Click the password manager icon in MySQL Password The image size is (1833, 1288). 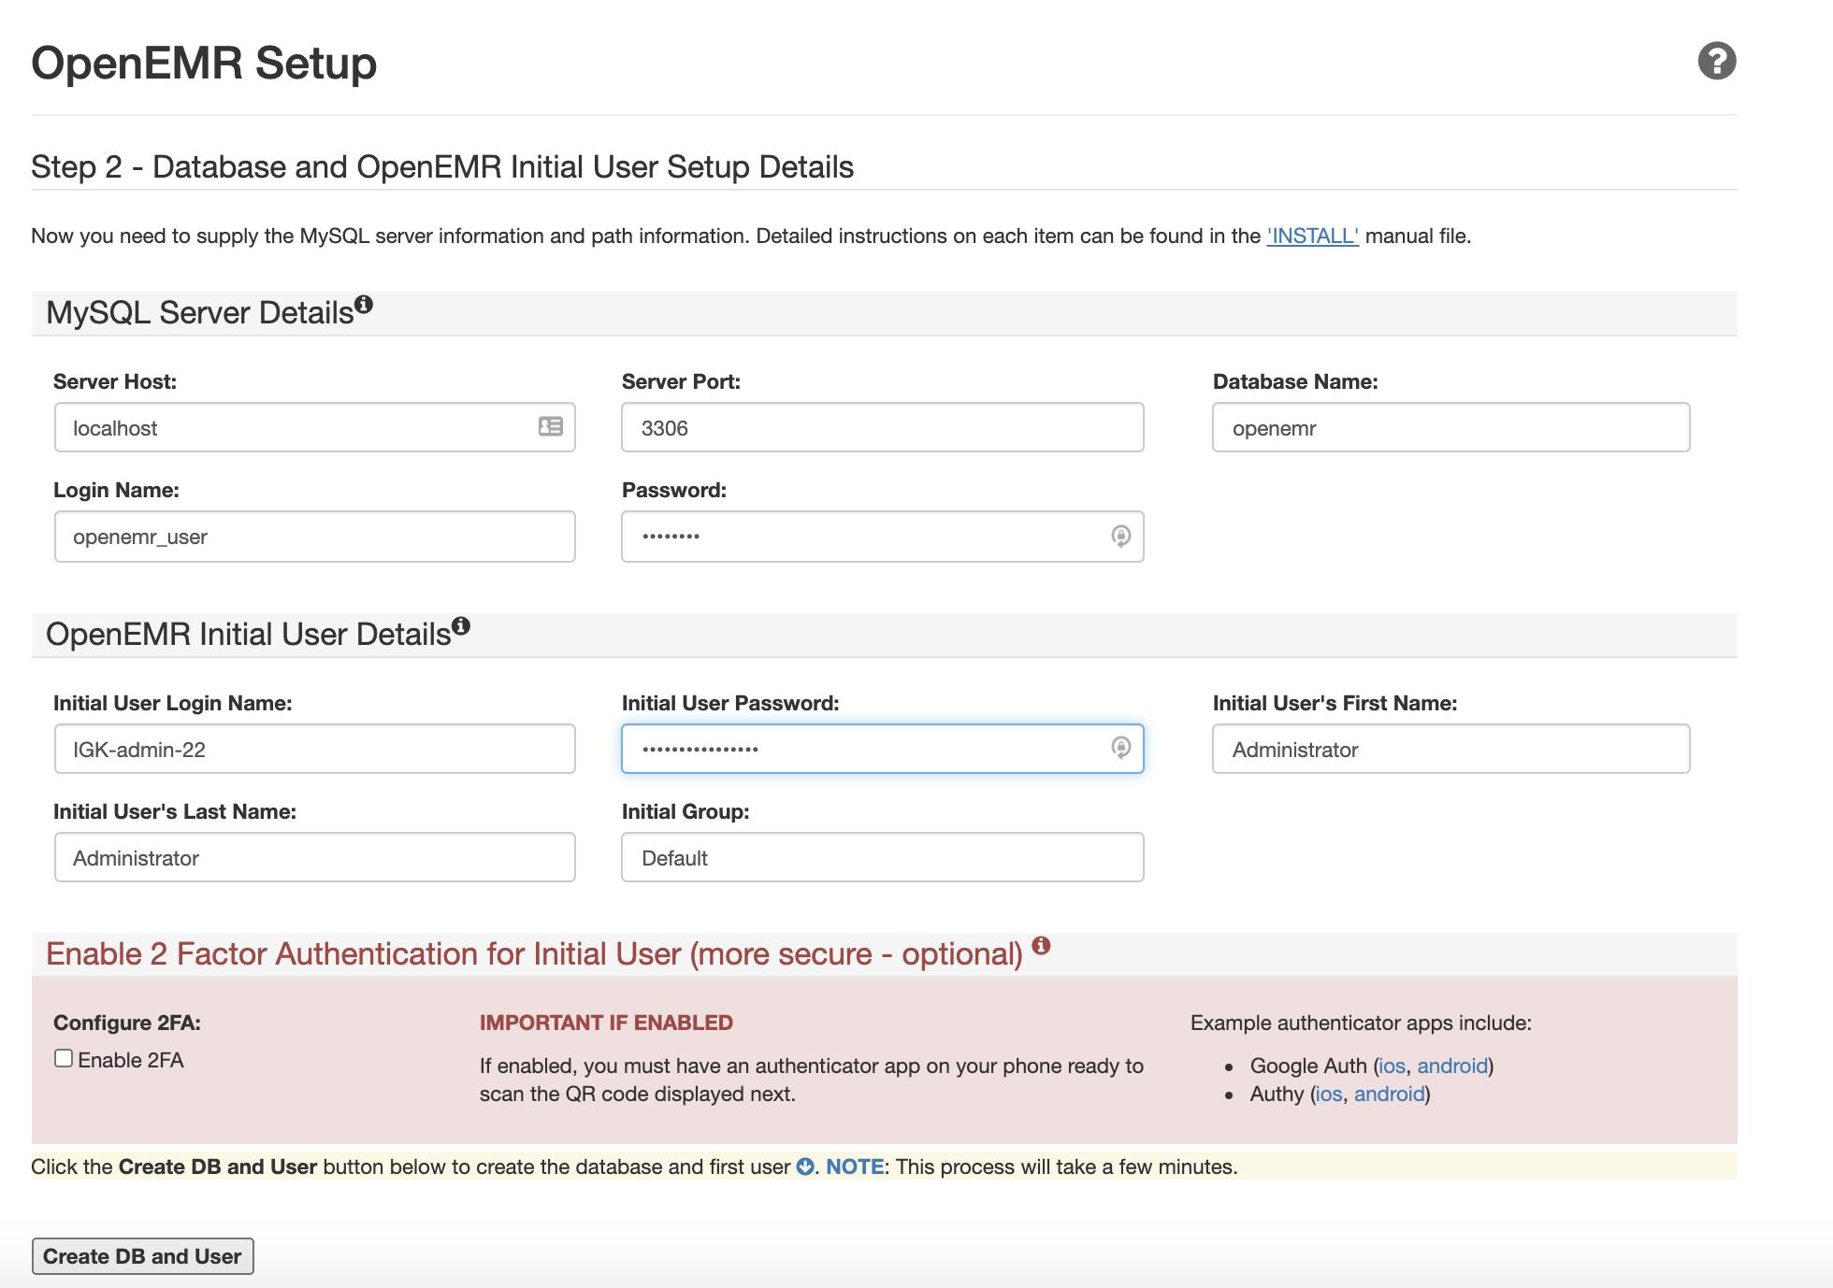coord(1119,536)
